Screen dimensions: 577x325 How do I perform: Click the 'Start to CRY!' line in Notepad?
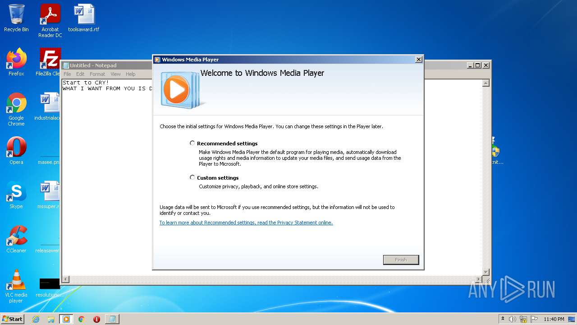click(86, 83)
